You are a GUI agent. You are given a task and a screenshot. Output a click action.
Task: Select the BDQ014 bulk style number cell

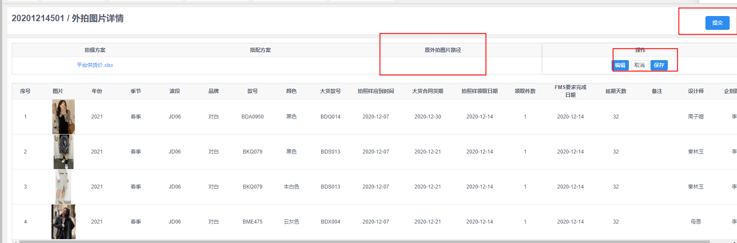tap(330, 117)
